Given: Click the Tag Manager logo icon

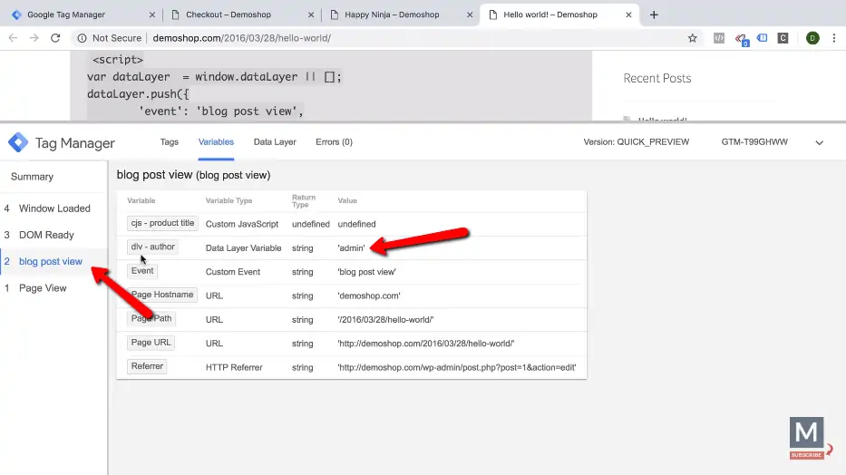Looking at the screenshot, I should pyautogui.click(x=18, y=143).
